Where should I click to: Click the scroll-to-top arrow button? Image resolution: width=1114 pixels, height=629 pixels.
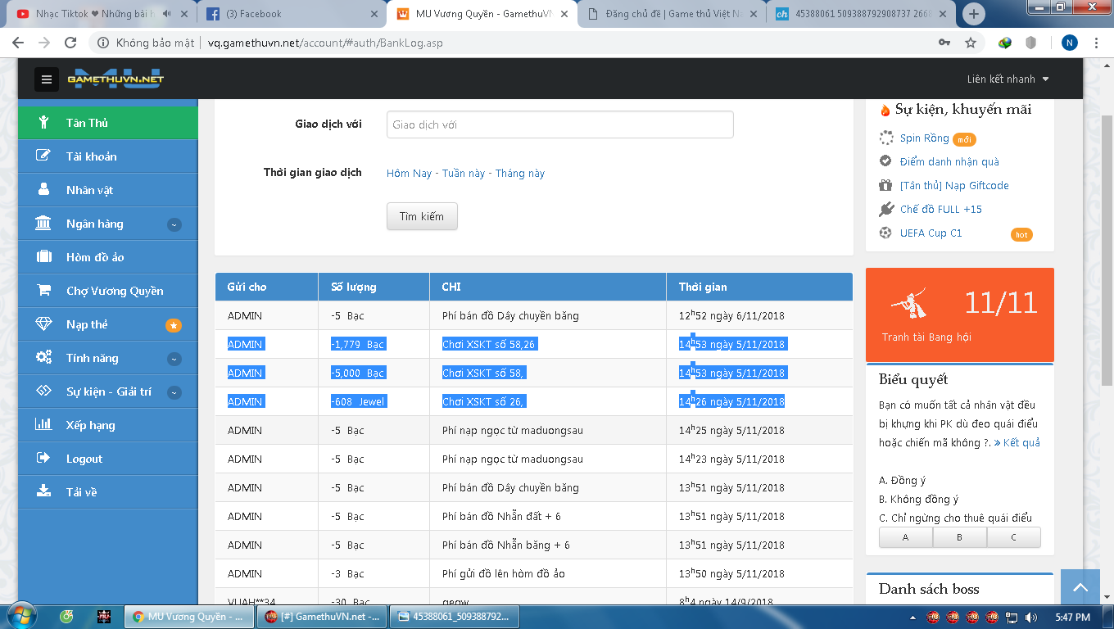(x=1080, y=588)
